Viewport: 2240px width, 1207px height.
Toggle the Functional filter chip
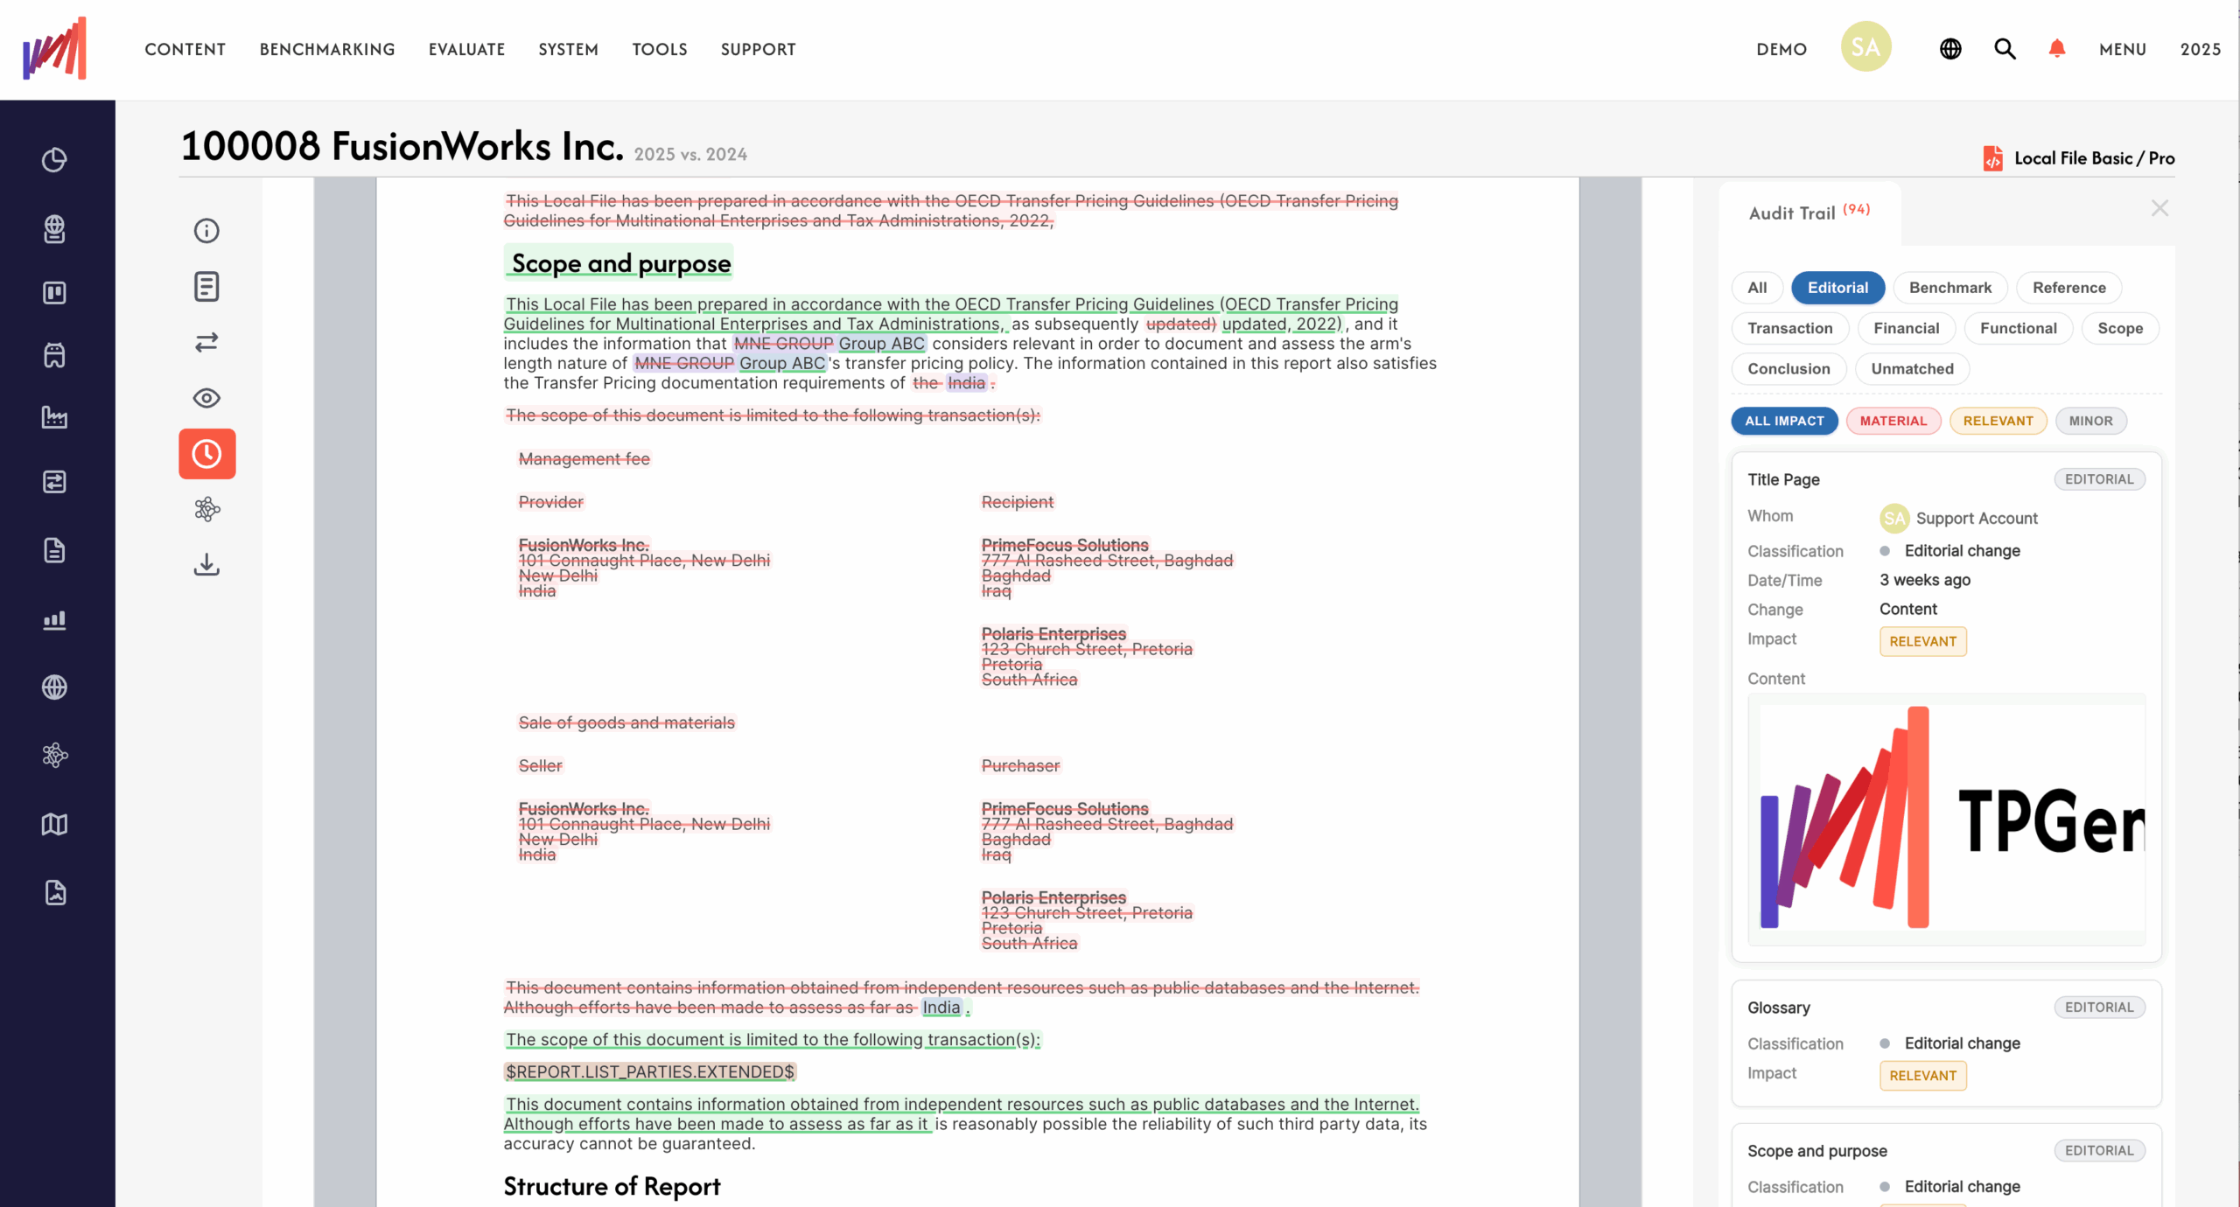(x=2019, y=328)
